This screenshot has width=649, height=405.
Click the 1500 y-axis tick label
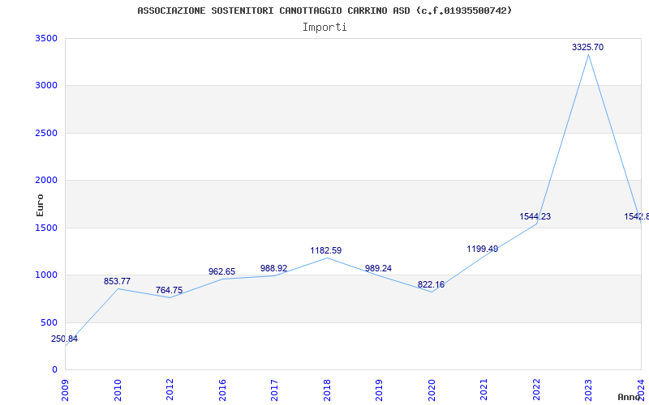point(46,228)
